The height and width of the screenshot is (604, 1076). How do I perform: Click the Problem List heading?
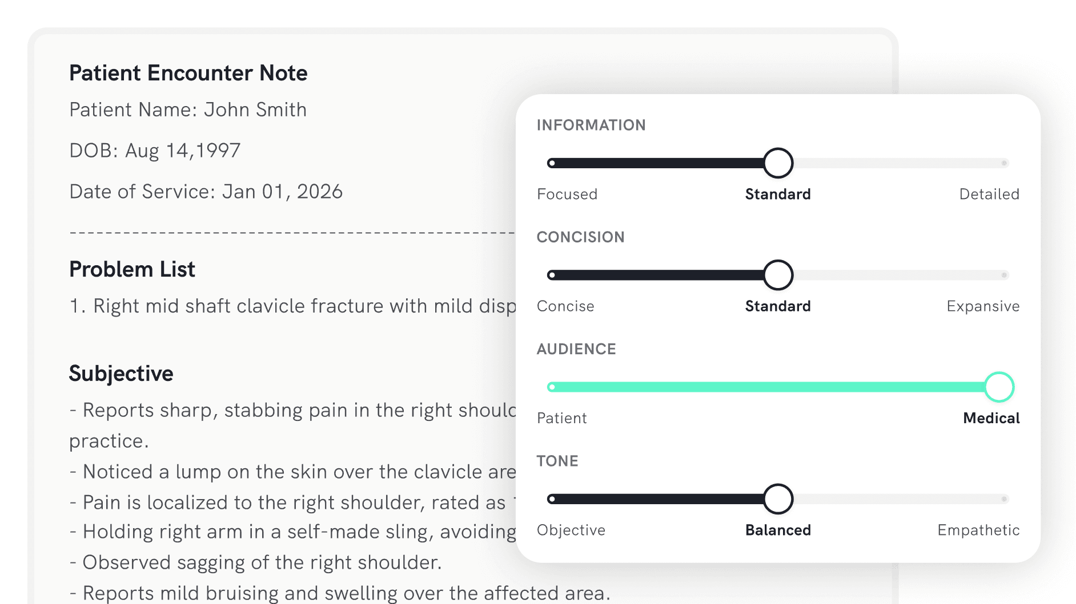coord(132,269)
